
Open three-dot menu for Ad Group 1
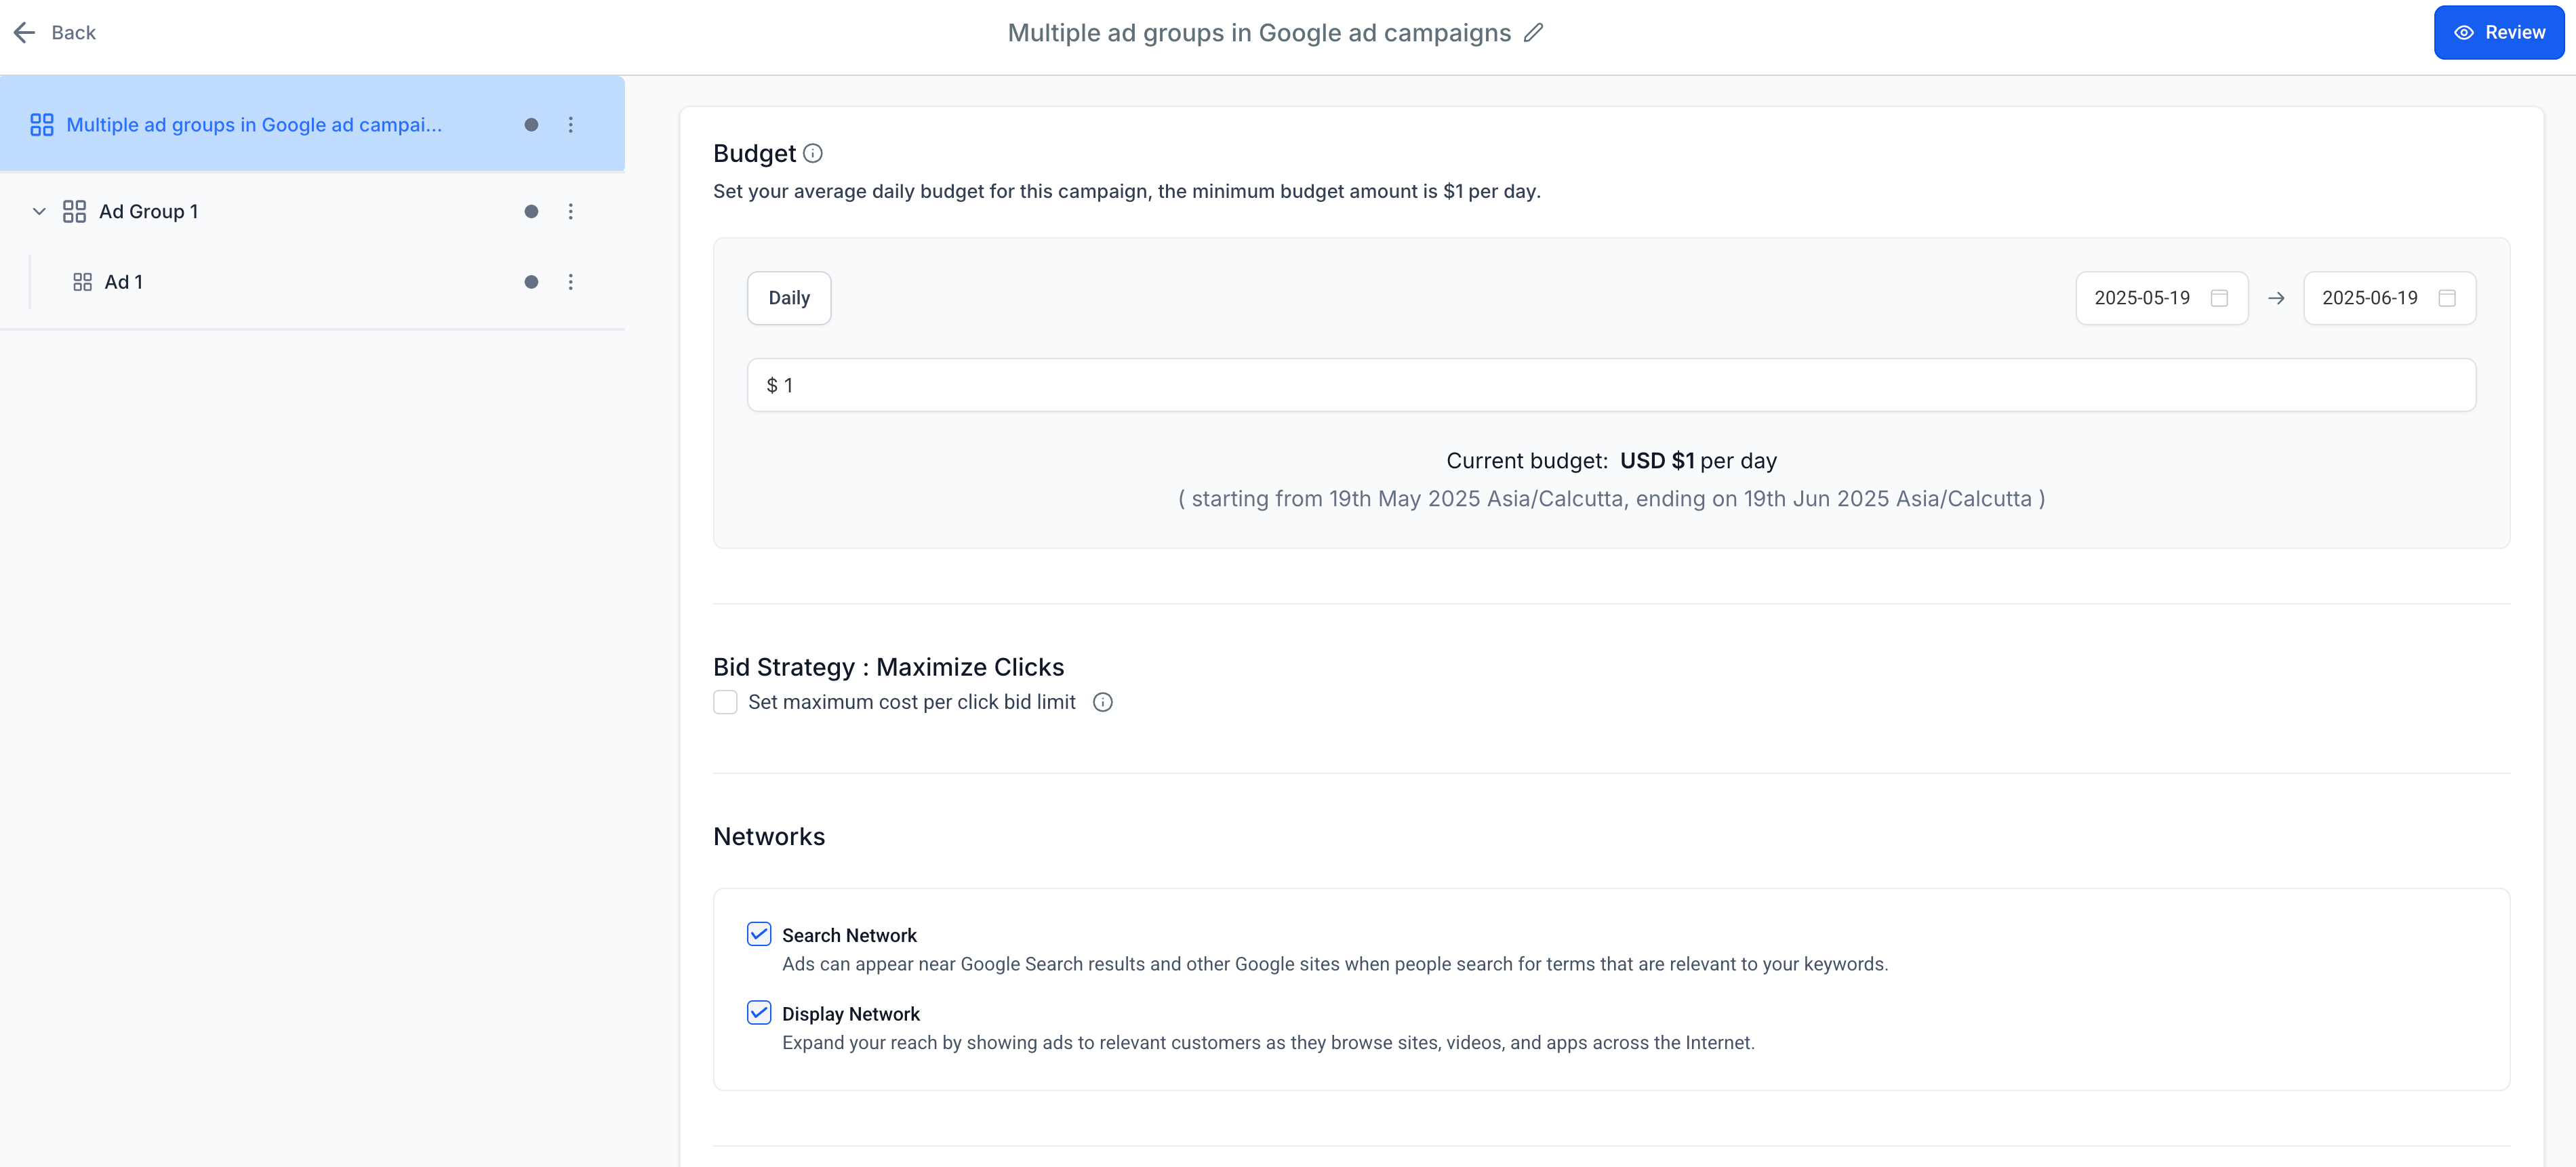coord(571,211)
